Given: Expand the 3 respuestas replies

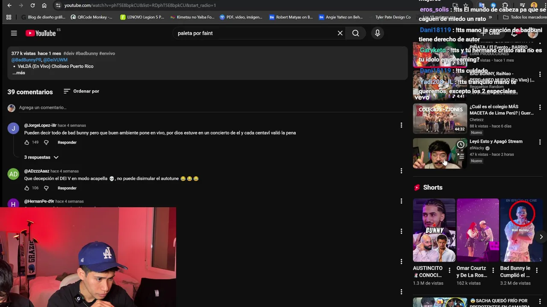Looking at the screenshot, I should point(41,157).
